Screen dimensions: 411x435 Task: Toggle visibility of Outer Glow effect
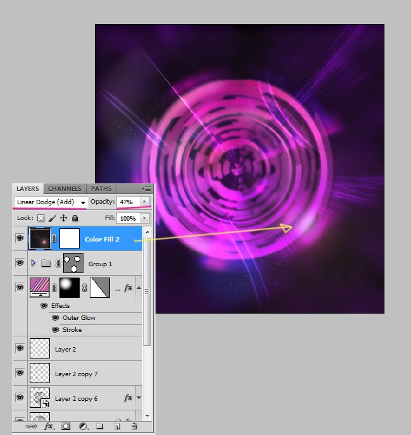[x=55, y=318]
